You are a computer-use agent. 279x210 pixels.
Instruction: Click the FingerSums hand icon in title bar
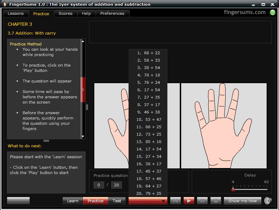tap(4, 4)
